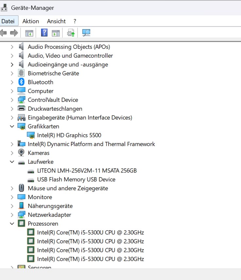This screenshot has height=280, width=241.
Task: Collapse the Prozessoren category
Action: tap(12, 224)
